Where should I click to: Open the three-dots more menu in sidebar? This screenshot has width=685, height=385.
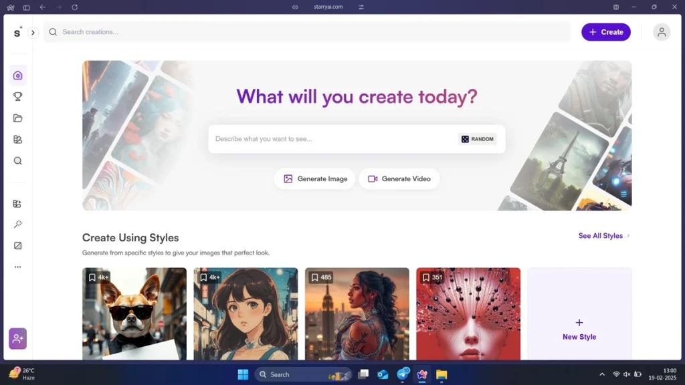[17, 267]
